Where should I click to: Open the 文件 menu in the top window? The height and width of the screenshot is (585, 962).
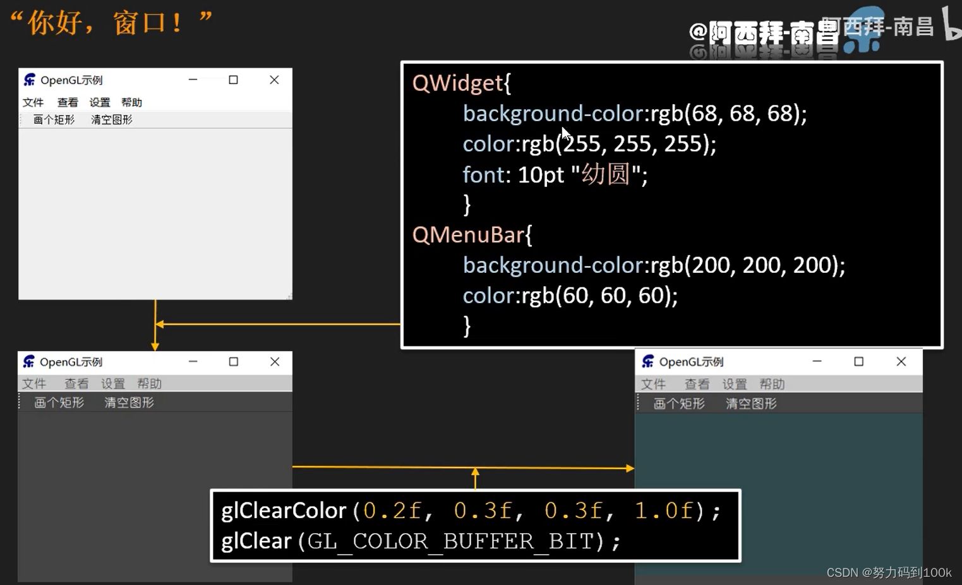pyautogui.click(x=33, y=102)
